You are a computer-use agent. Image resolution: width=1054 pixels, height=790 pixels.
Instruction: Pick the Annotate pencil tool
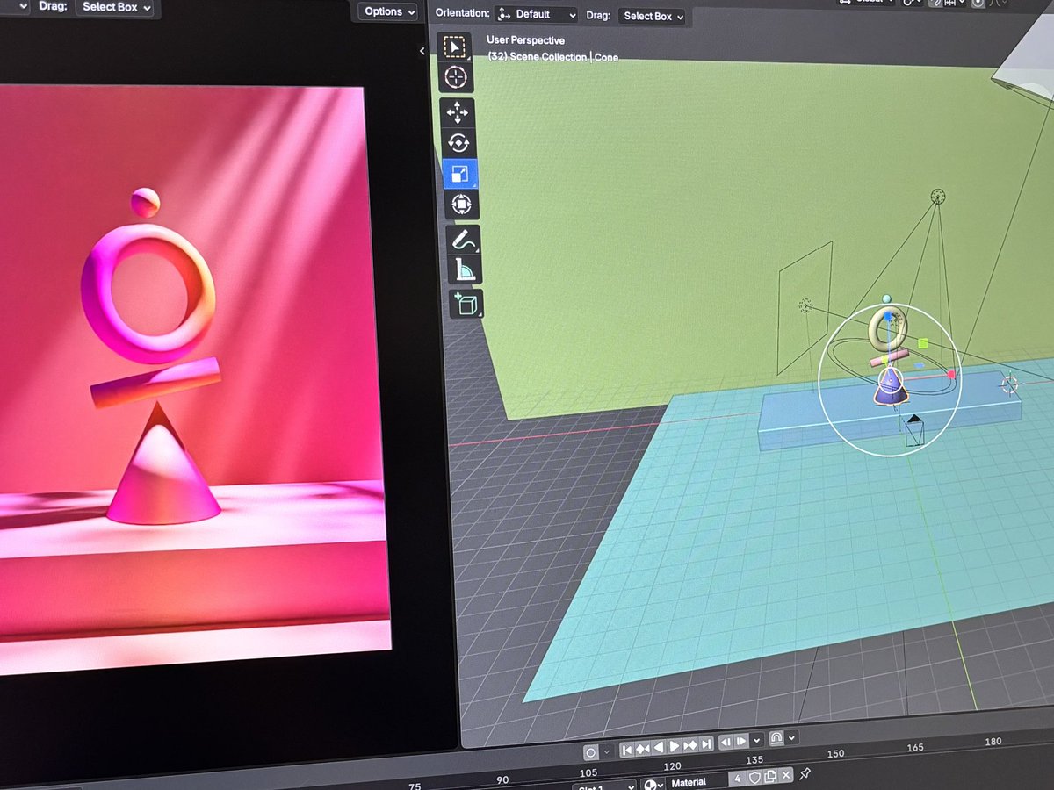click(463, 240)
